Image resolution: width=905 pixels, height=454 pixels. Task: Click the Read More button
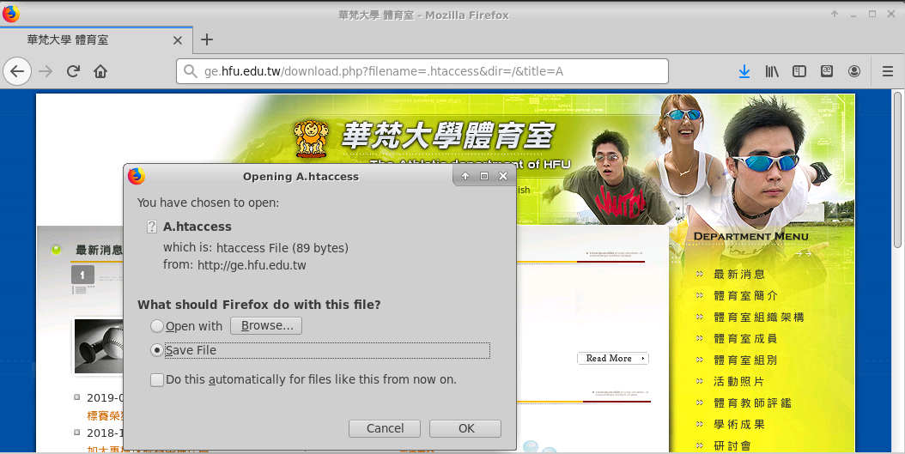click(x=613, y=358)
